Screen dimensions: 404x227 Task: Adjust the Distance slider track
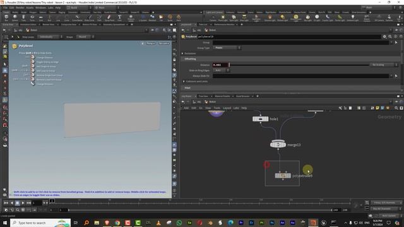point(299,65)
